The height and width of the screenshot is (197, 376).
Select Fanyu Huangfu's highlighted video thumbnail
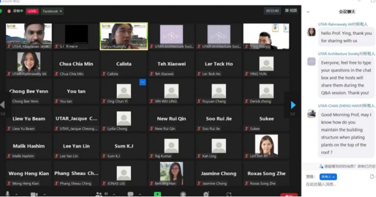pos(124,36)
